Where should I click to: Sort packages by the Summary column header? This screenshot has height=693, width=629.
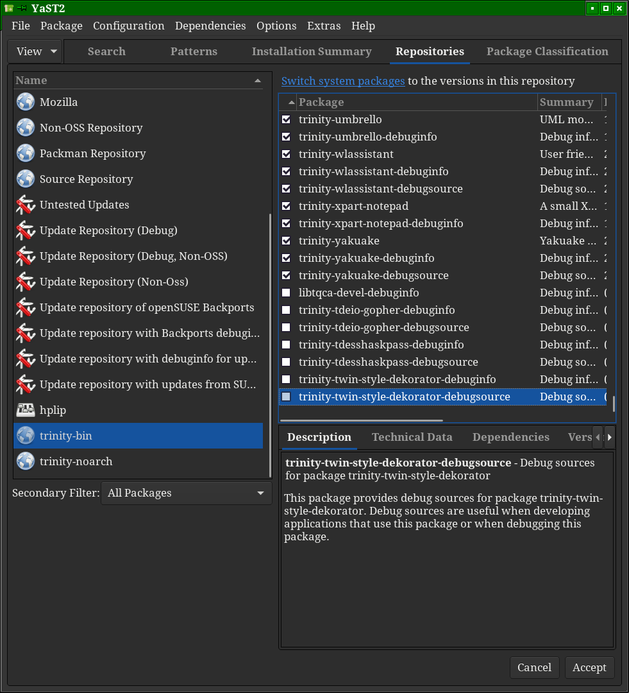click(x=569, y=102)
